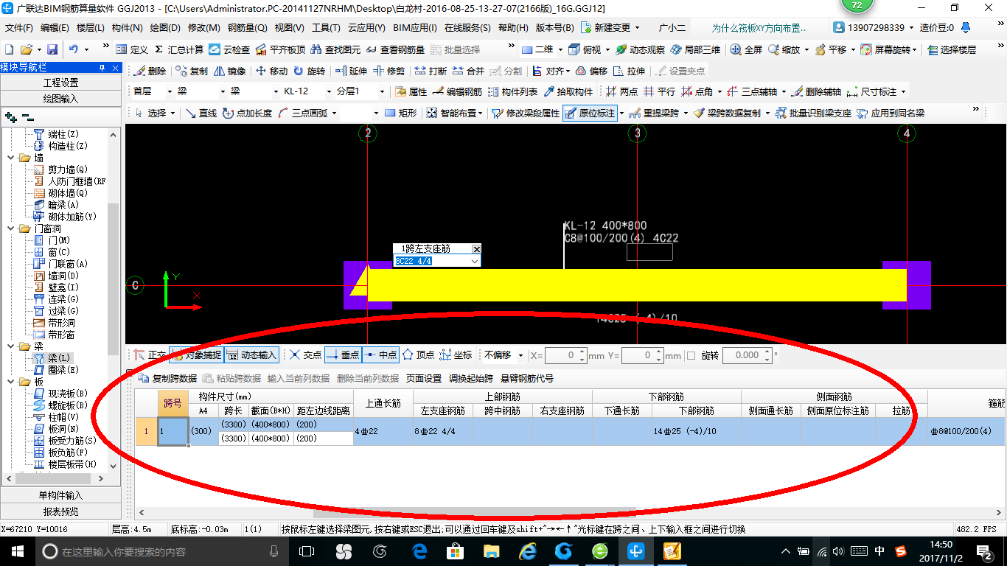Image resolution: width=1007 pixels, height=566 pixels.
Task: Toggle 交点 intersection snap
Action: point(305,354)
